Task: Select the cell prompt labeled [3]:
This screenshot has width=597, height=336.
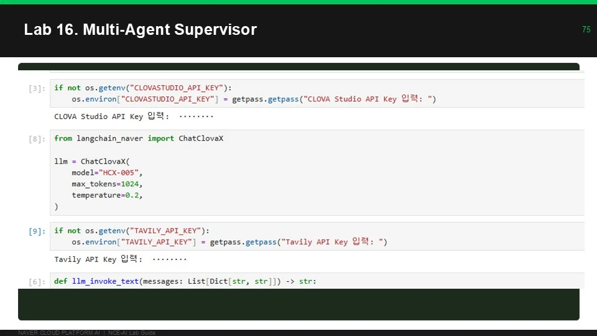Action: pyautogui.click(x=37, y=89)
